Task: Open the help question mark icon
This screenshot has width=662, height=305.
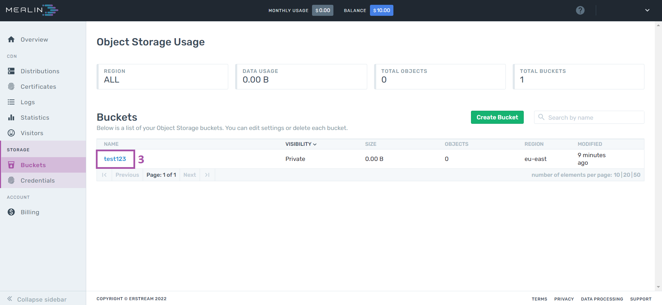Action: tap(580, 10)
